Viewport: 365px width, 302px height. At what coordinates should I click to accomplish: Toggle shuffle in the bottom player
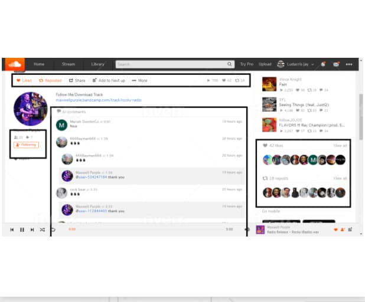click(43, 229)
